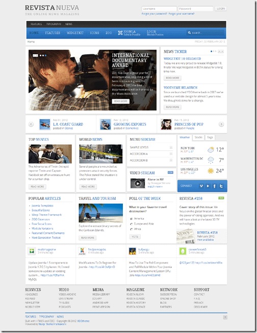The height and width of the screenshot is (333, 257).
Task: Click the newspaper image in Revista #258 box
Action: 186,237
